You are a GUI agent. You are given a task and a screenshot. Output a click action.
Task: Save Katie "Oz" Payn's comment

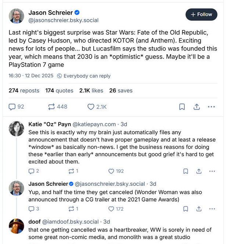[x=186, y=171]
